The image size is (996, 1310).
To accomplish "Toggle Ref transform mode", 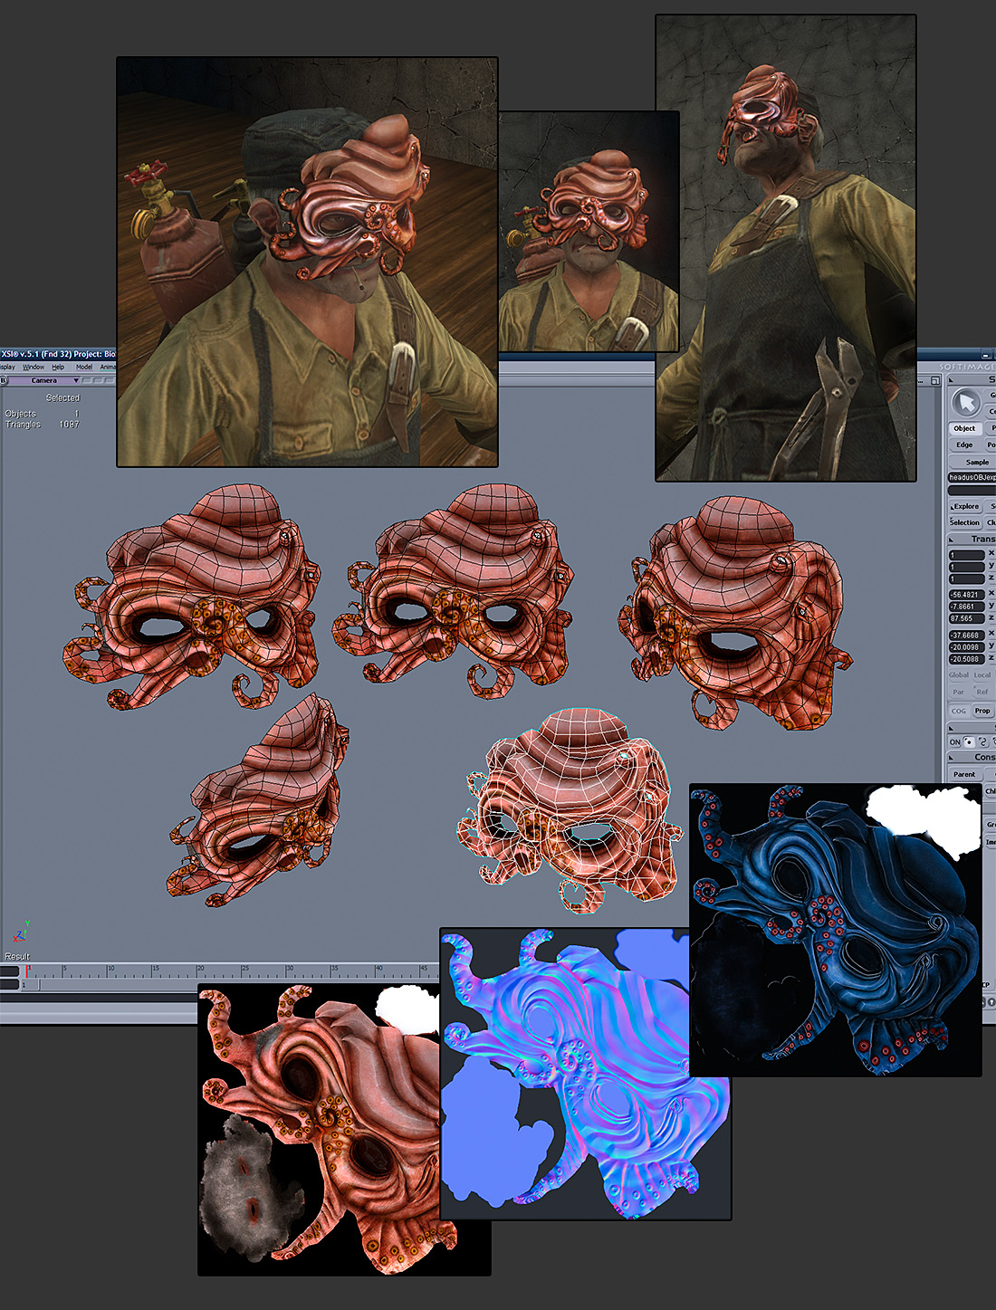I will tap(982, 692).
